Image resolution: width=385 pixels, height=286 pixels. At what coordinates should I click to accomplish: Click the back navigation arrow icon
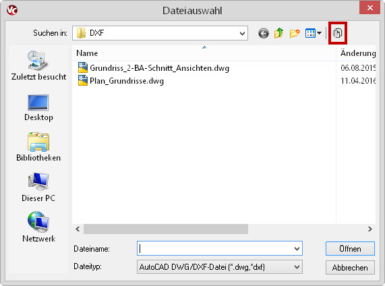tap(264, 33)
